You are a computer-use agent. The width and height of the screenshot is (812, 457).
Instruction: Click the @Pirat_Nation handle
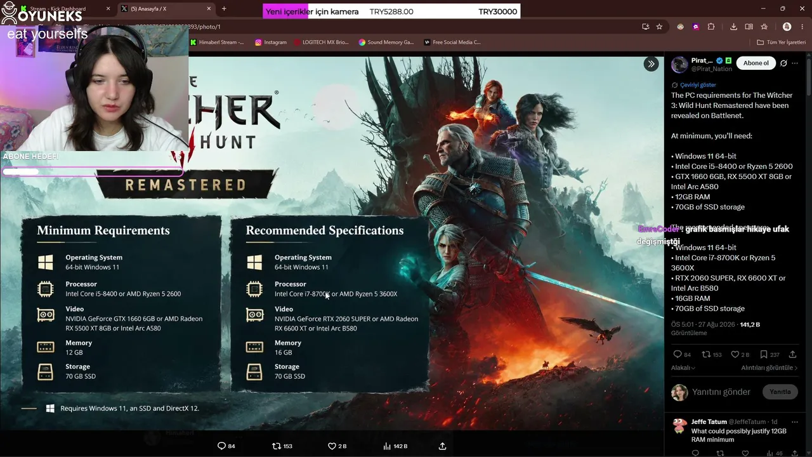711,69
